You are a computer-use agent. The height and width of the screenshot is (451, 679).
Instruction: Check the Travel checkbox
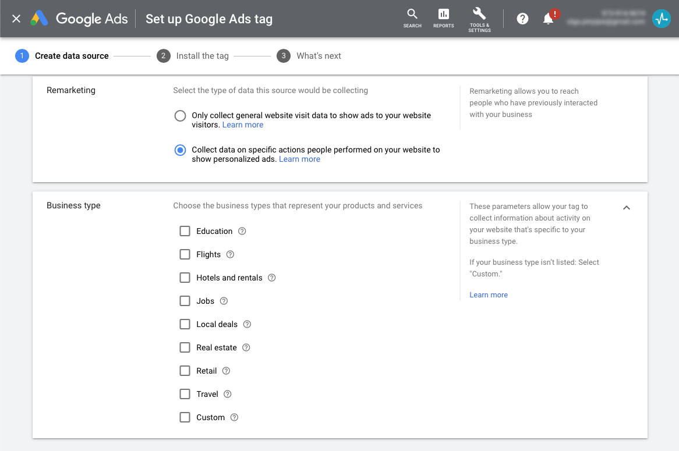tap(185, 394)
